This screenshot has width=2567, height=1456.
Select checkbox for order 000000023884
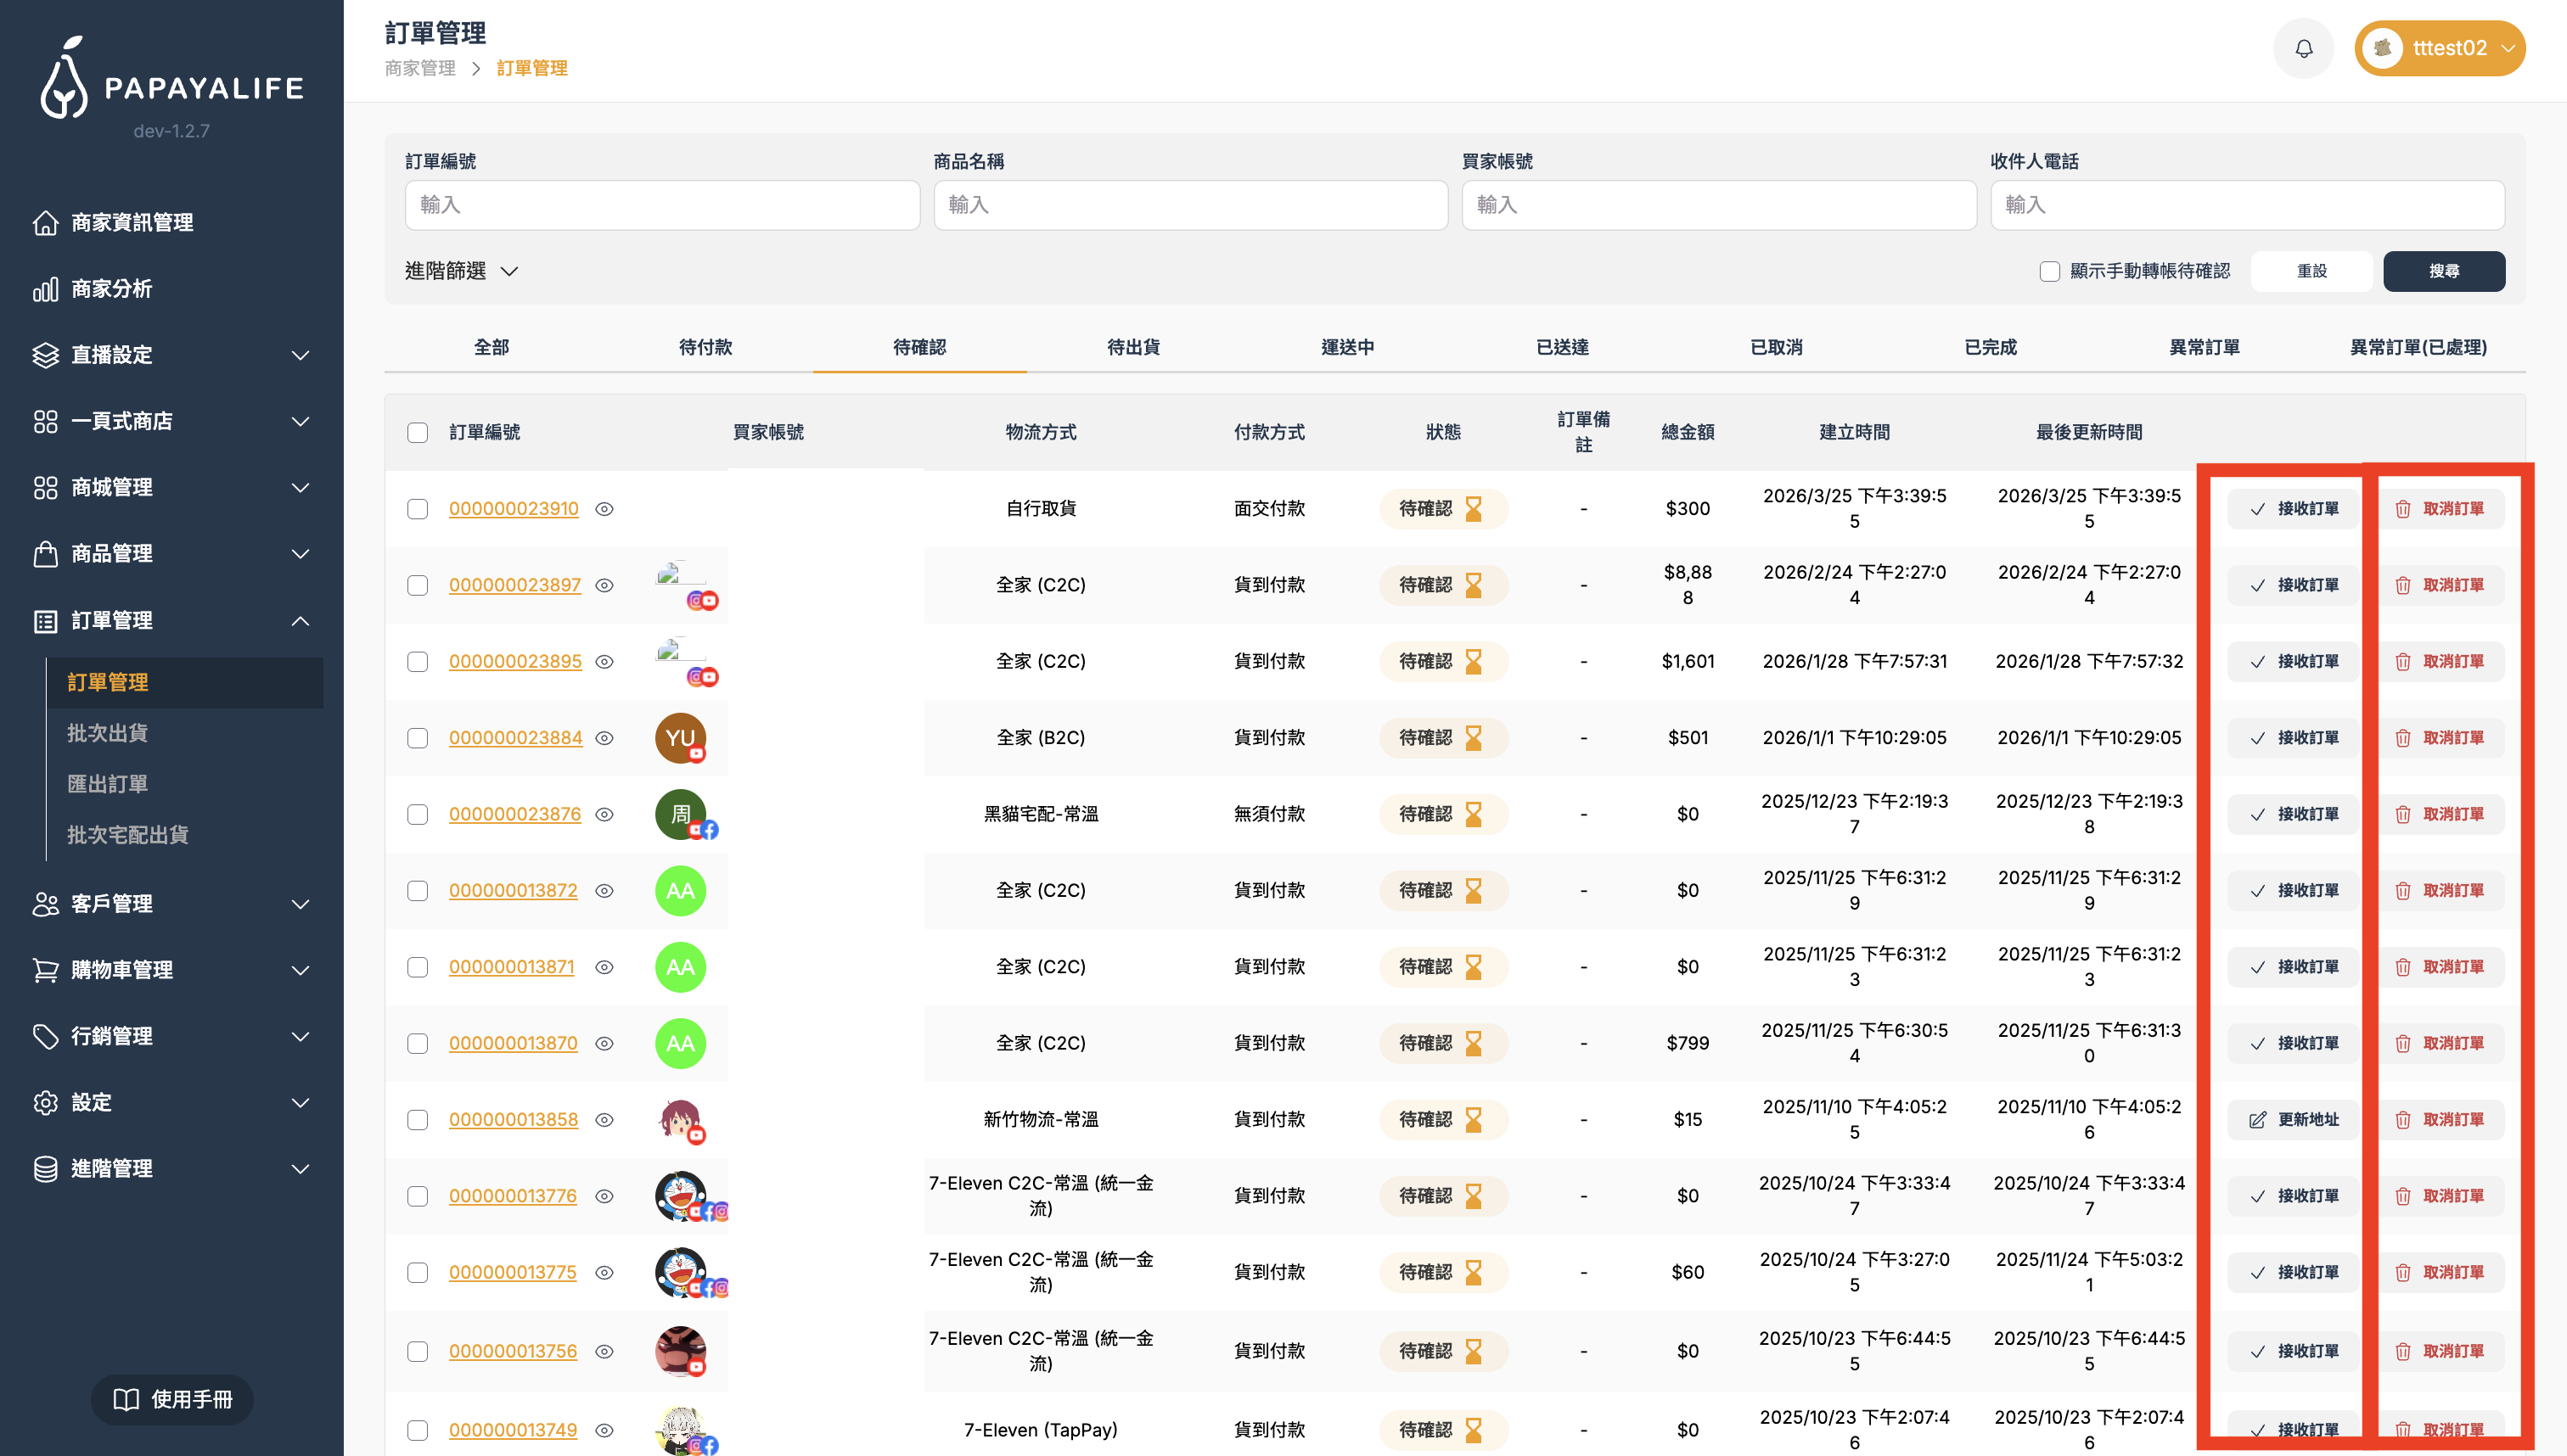click(417, 738)
